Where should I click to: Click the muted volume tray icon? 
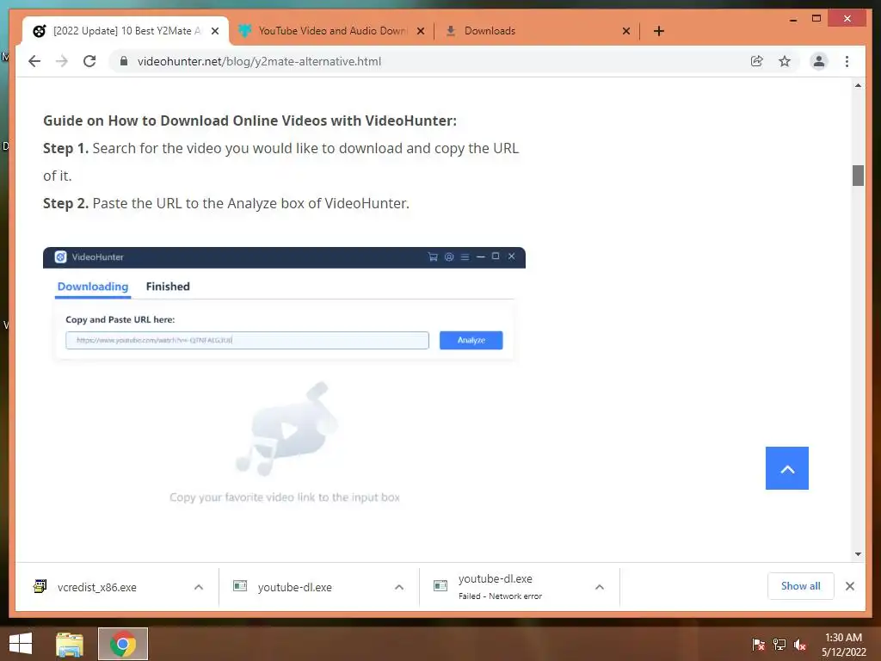tap(800, 645)
